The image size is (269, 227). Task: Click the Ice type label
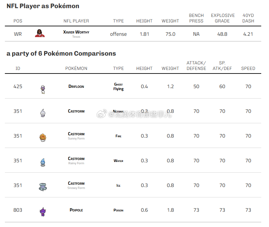pyautogui.click(x=118, y=185)
